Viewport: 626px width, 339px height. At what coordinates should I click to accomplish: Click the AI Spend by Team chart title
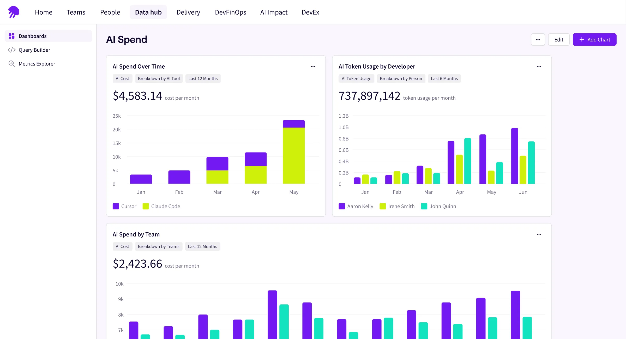click(x=136, y=234)
